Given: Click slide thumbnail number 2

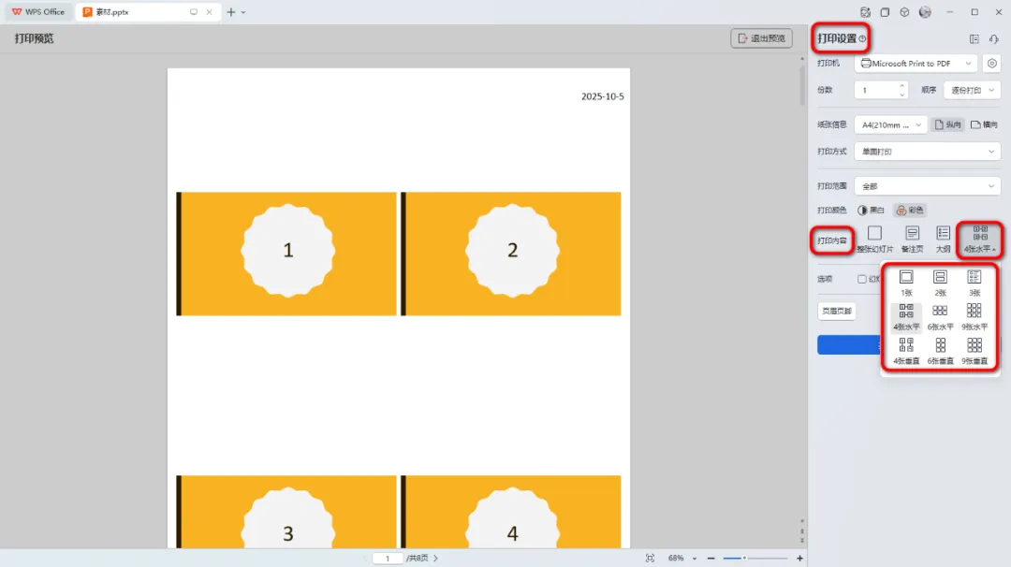Looking at the screenshot, I should coord(511,254).
